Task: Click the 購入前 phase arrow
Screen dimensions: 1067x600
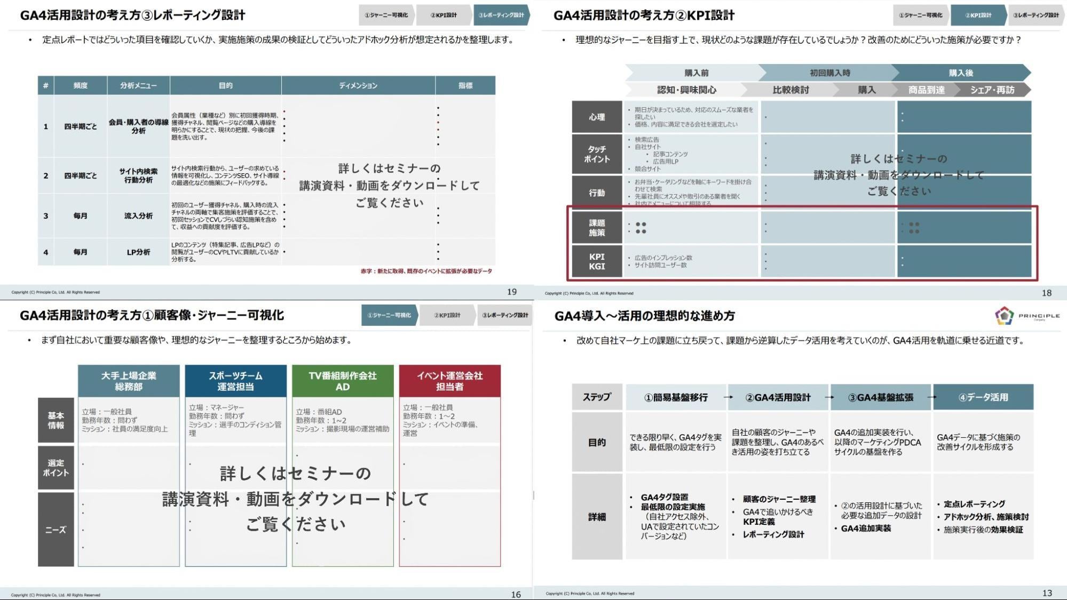Action: click(x=696, y=73)
